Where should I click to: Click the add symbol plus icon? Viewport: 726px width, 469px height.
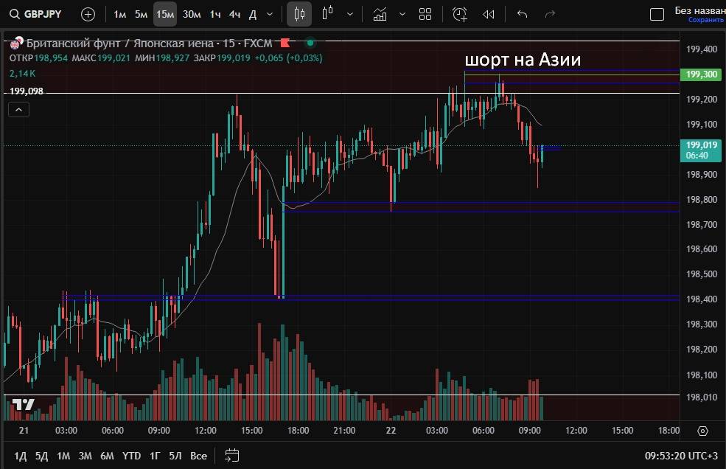coord(88,14)
